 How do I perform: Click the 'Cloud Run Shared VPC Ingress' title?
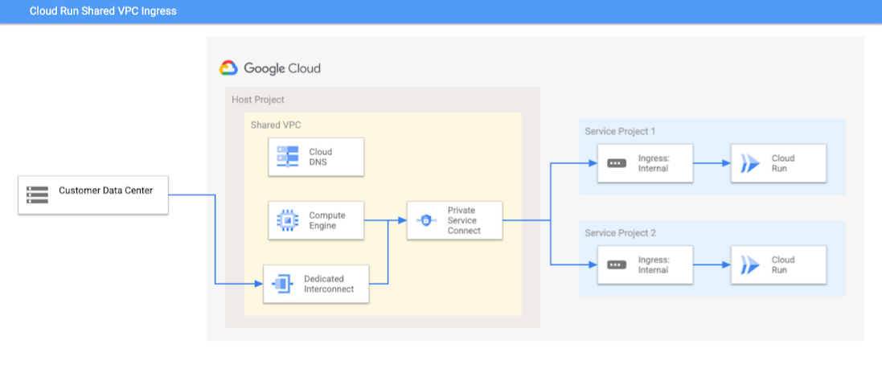[103, 10]
